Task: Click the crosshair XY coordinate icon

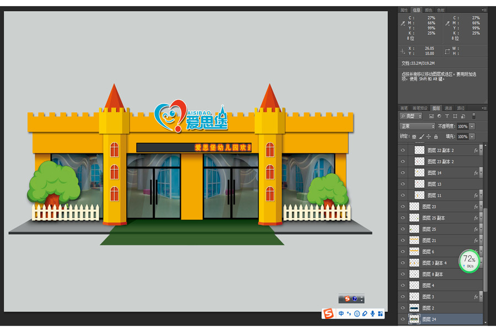Action: pyautogui.click(x=402, y=51)
